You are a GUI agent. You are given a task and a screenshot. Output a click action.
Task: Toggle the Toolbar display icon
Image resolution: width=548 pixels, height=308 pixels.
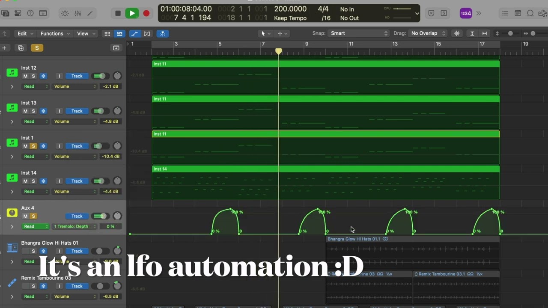click(x=43, y=13)
